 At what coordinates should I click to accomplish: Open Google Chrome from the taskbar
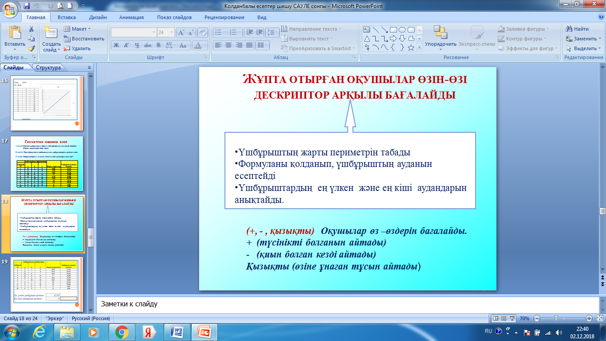click(x=122, y=332)
